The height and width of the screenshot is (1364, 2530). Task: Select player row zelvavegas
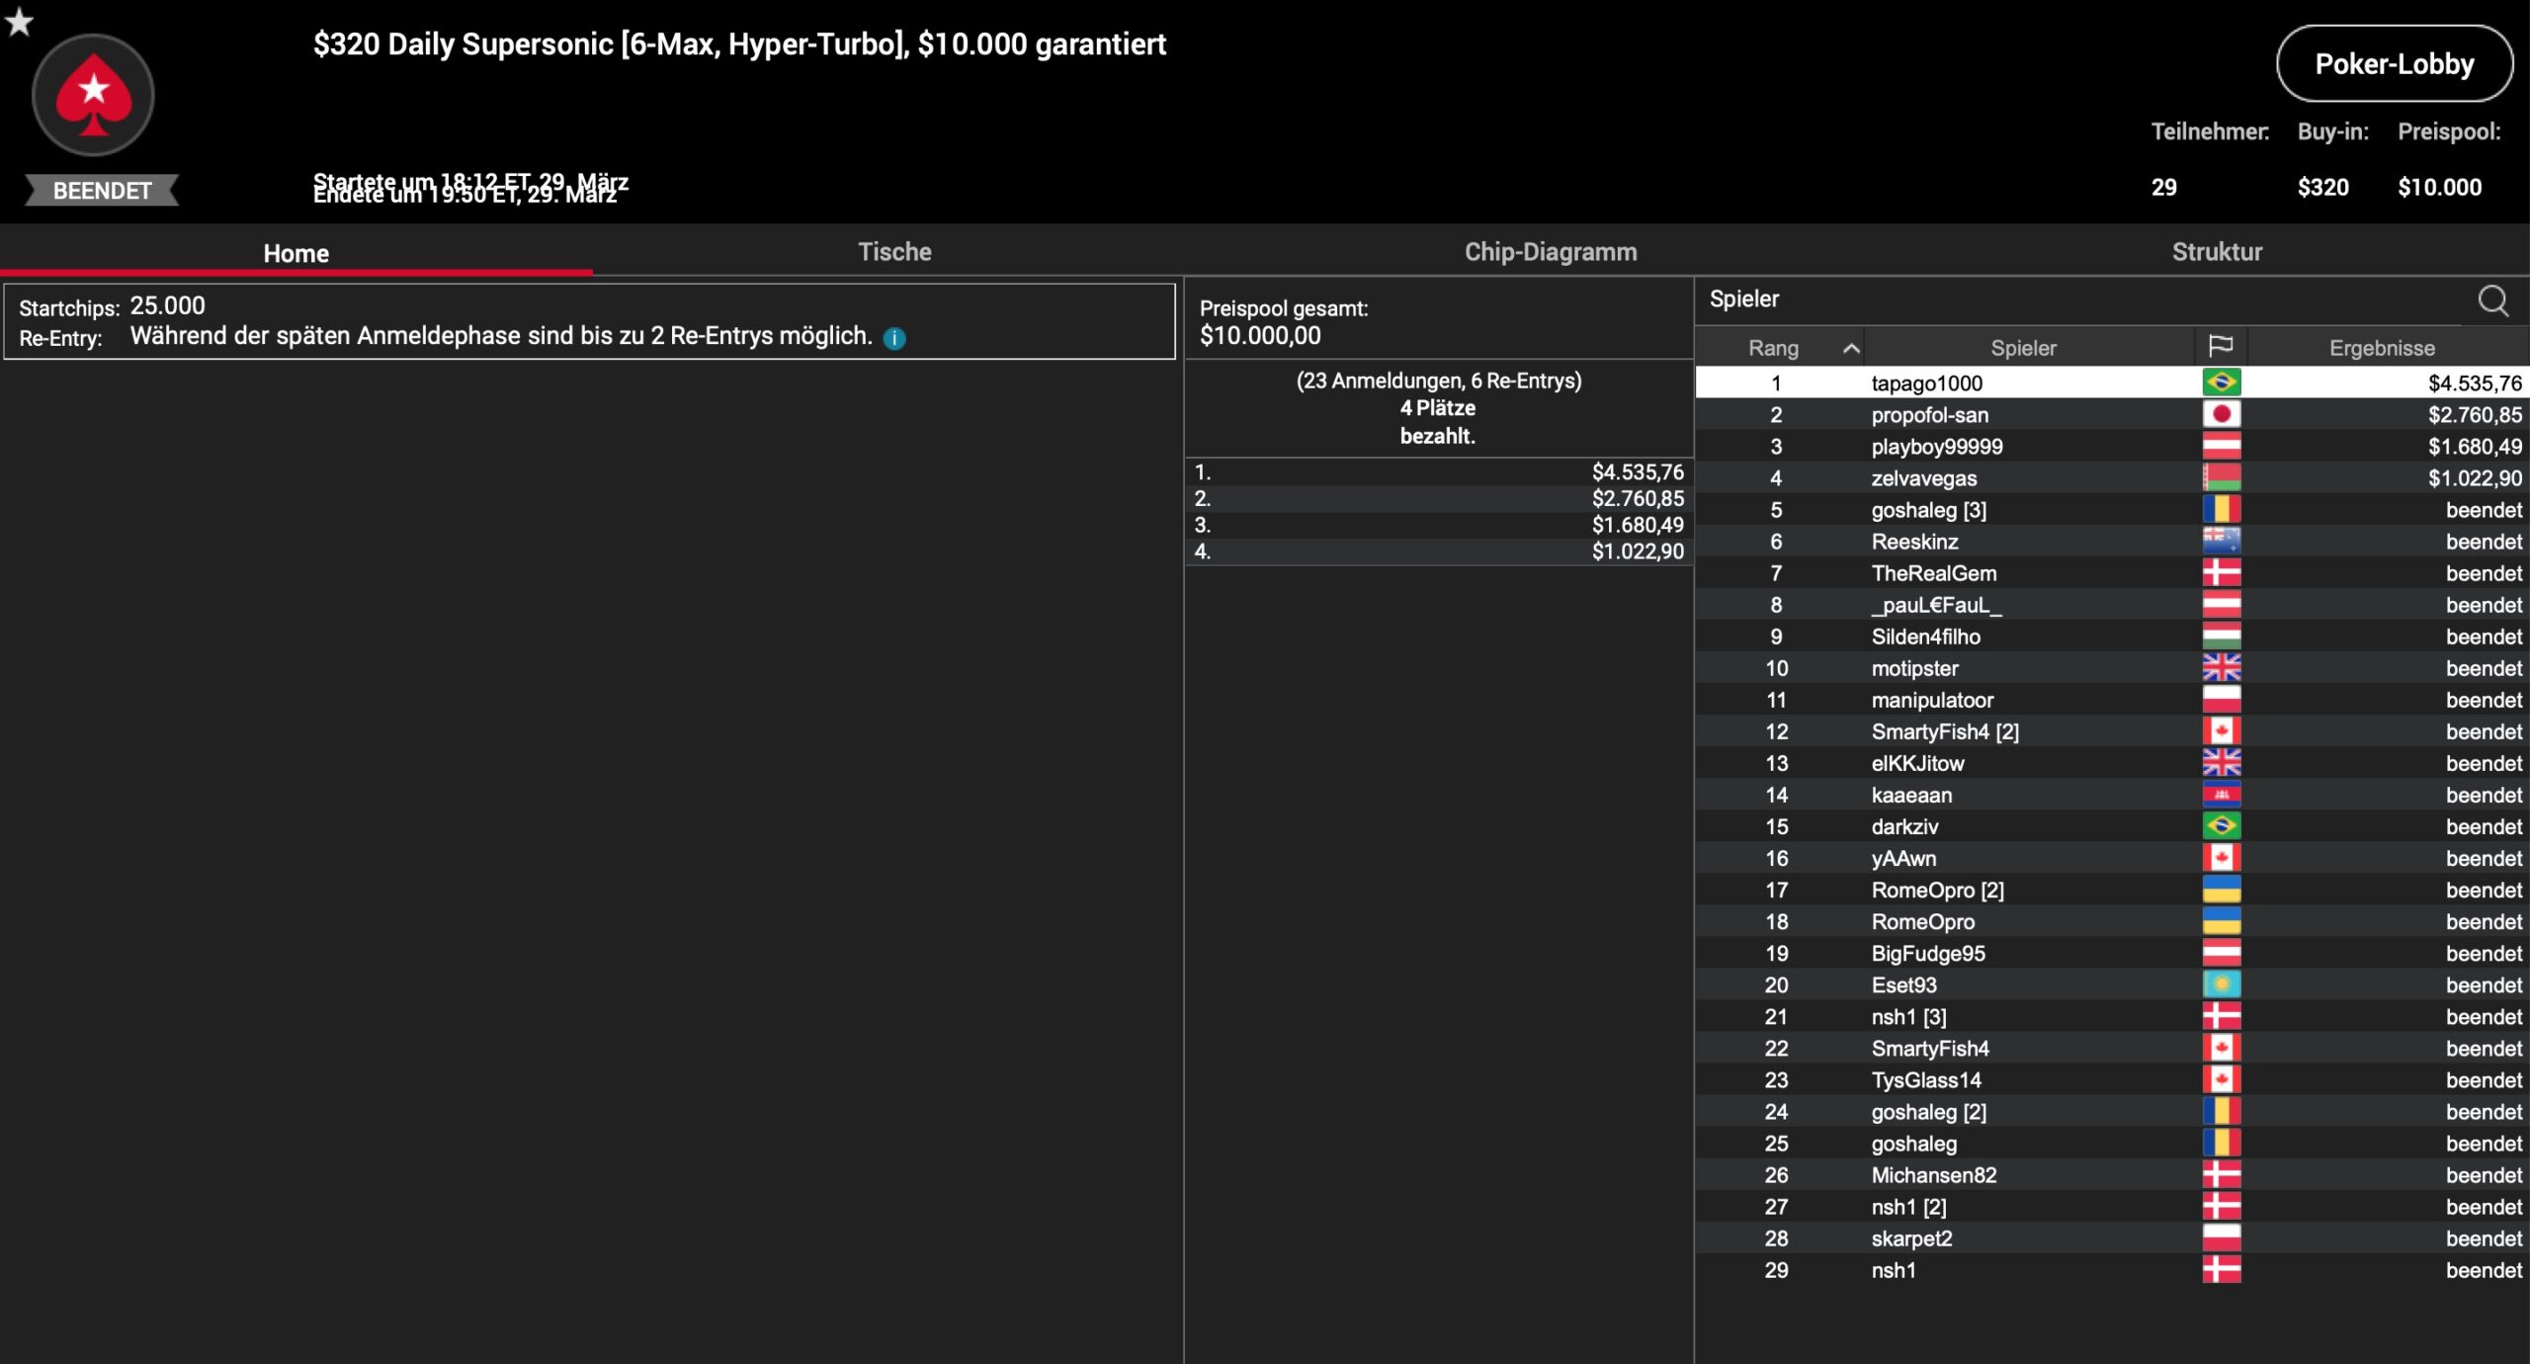click(1923, 478)
